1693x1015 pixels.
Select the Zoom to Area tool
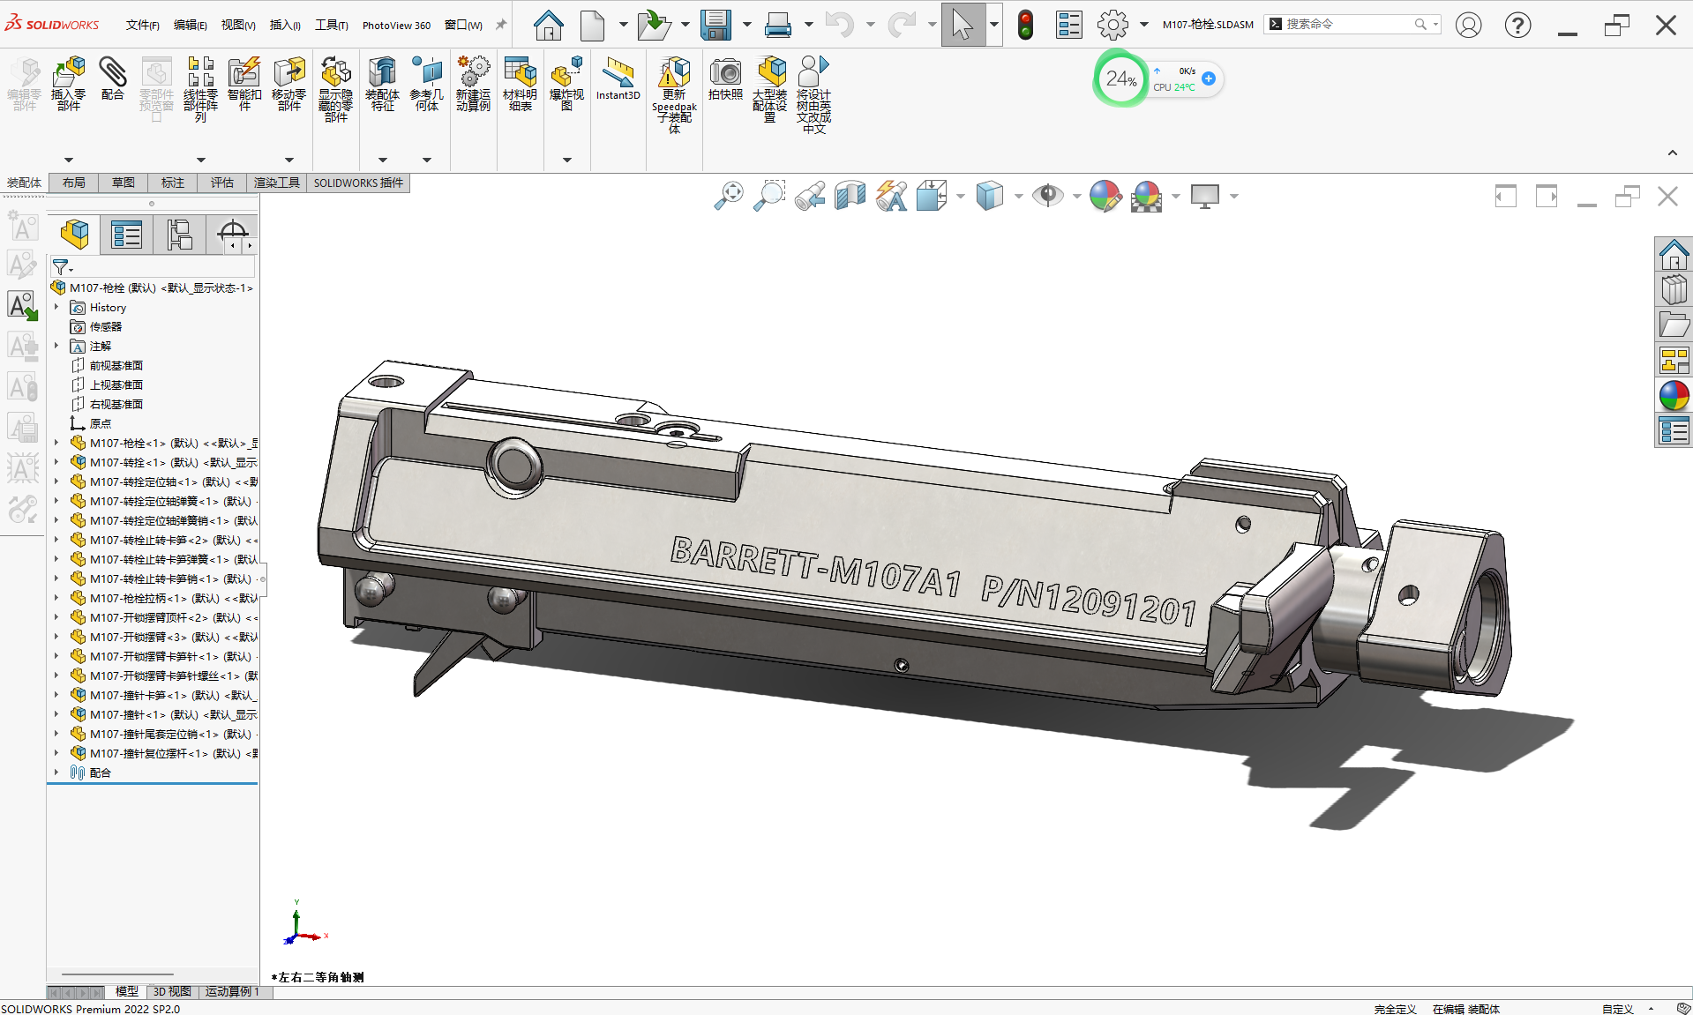pos(769,196)
